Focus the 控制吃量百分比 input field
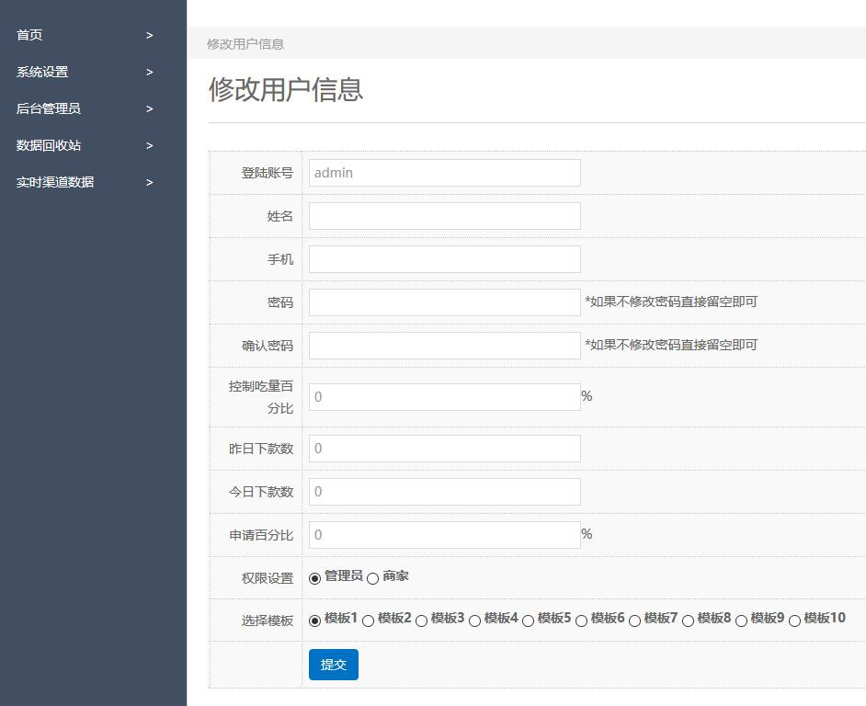The height and width of the screenshot is (706, 866). [444, 397]
